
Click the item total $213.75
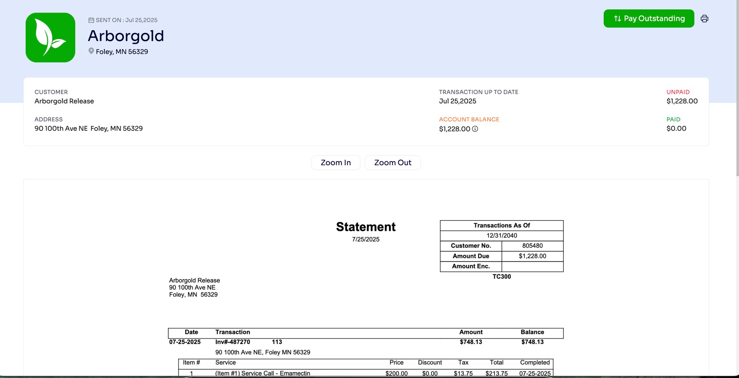(497, 373)
